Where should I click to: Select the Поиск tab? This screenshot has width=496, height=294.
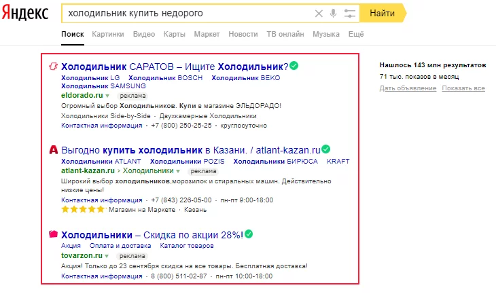[x=73, y=34]
